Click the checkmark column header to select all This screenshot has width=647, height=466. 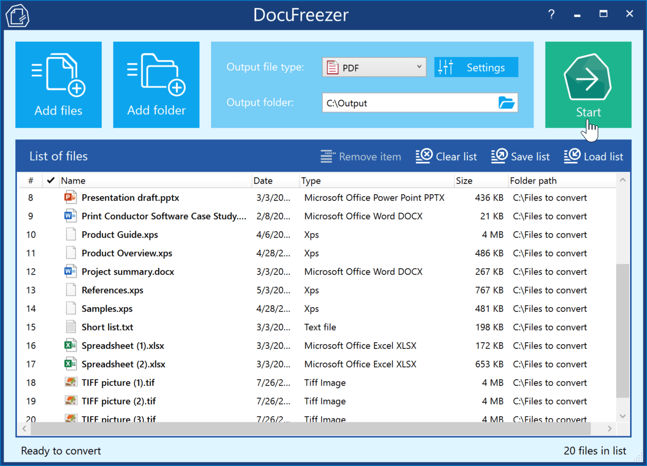50,180
